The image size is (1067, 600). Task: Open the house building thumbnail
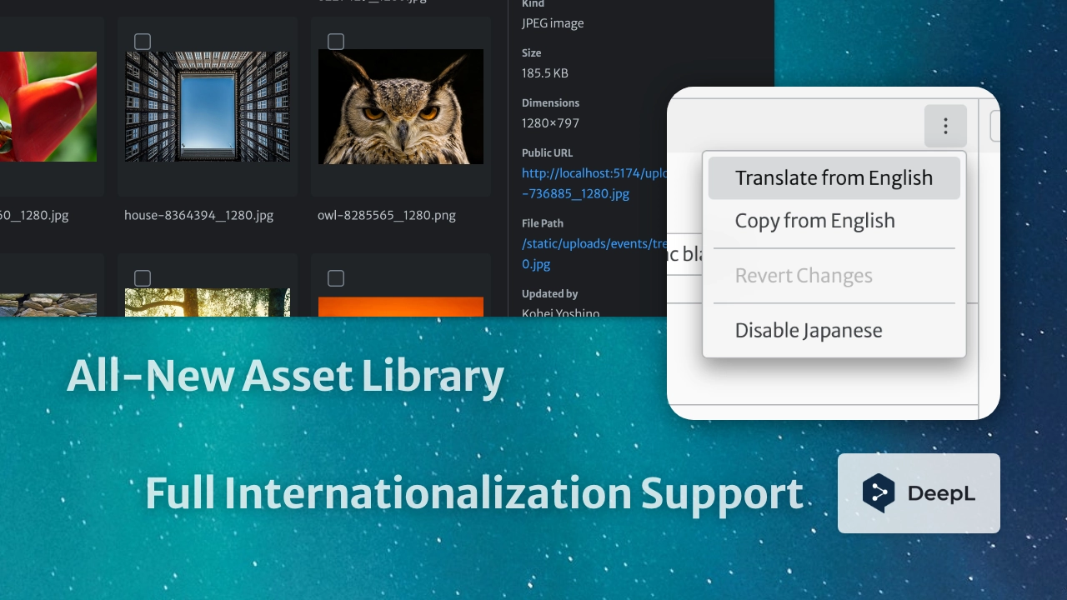tap(208, 106)
